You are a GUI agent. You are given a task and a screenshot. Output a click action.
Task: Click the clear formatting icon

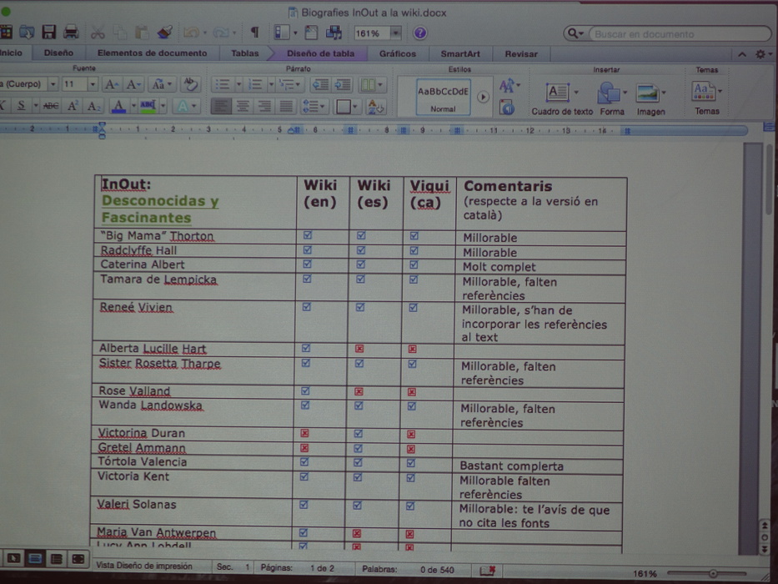pyautogui.click(x=190, y=84)
